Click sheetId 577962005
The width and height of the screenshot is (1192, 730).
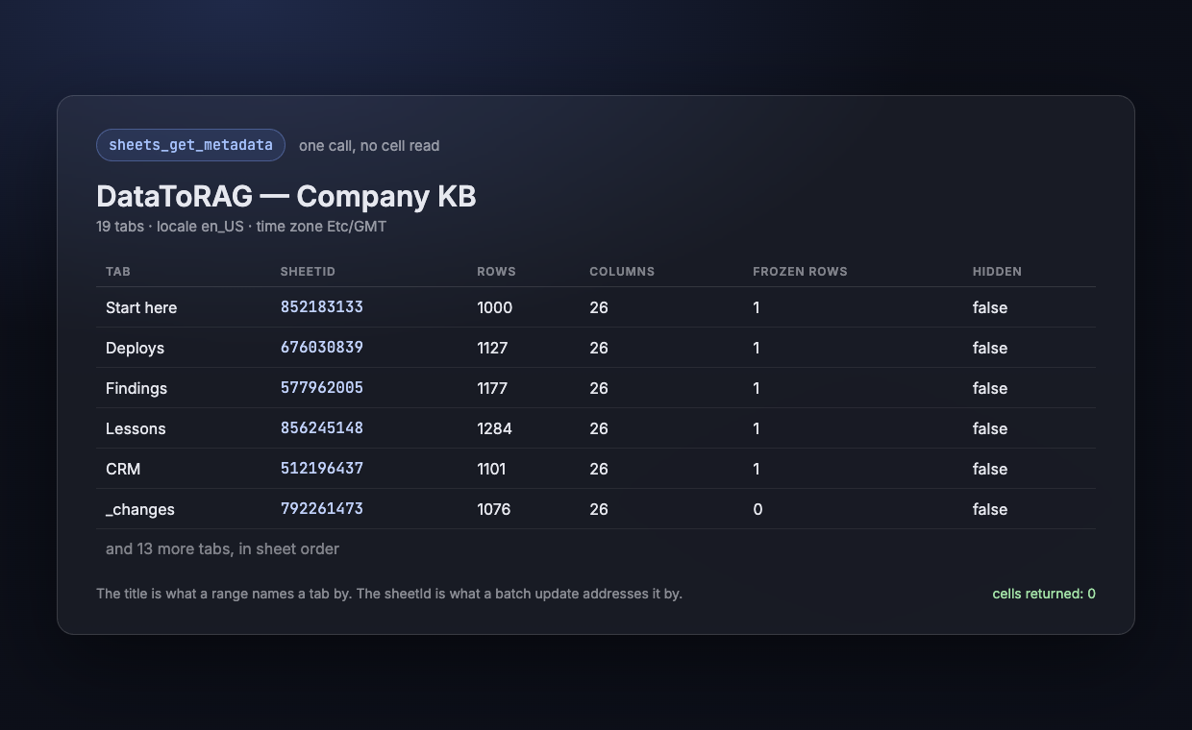click(x=322, y=388)
